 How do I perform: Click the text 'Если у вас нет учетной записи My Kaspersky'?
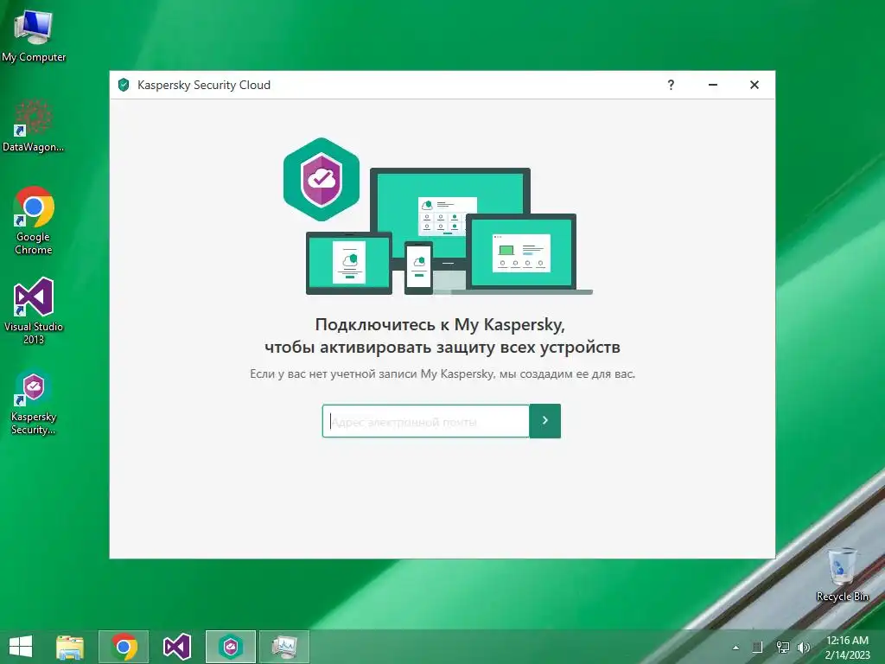click(x=372, y=373)
